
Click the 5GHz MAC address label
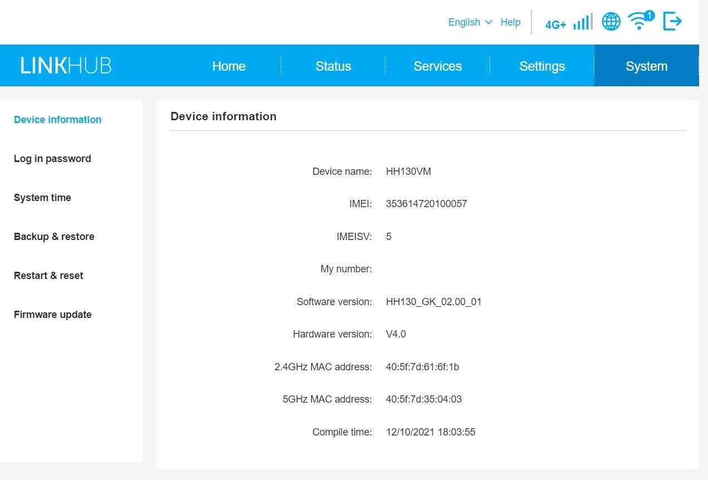click(328, 399)
